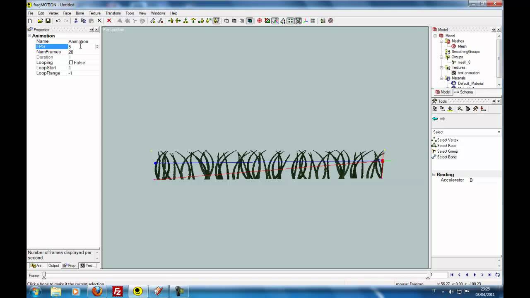Click the Frame timeline slider handle

pyautogui.click(x=44, y=275)
